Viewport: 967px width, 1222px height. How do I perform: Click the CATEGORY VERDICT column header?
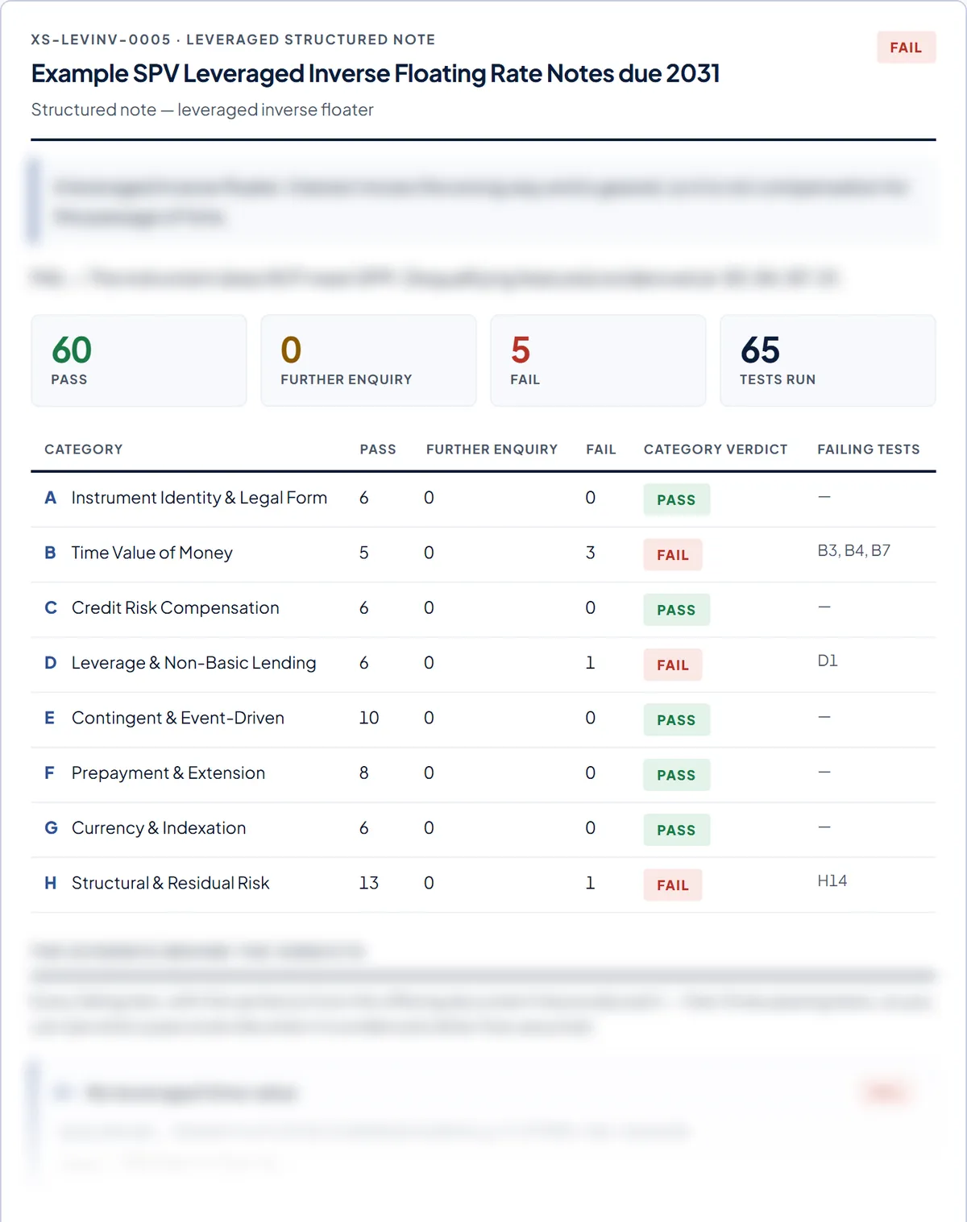tap(716, 449)
